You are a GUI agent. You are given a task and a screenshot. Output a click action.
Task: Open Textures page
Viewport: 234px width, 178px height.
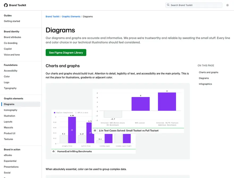click(8, 139)
